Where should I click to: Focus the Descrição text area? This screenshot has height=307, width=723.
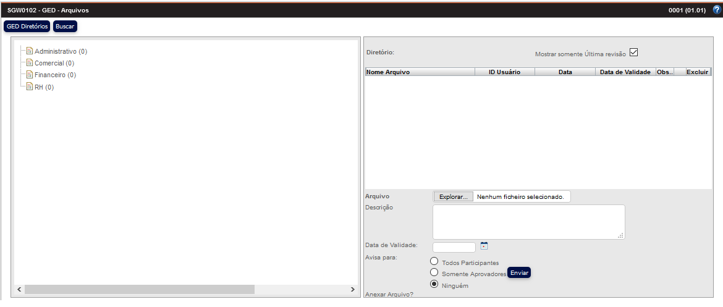point(528,222)
